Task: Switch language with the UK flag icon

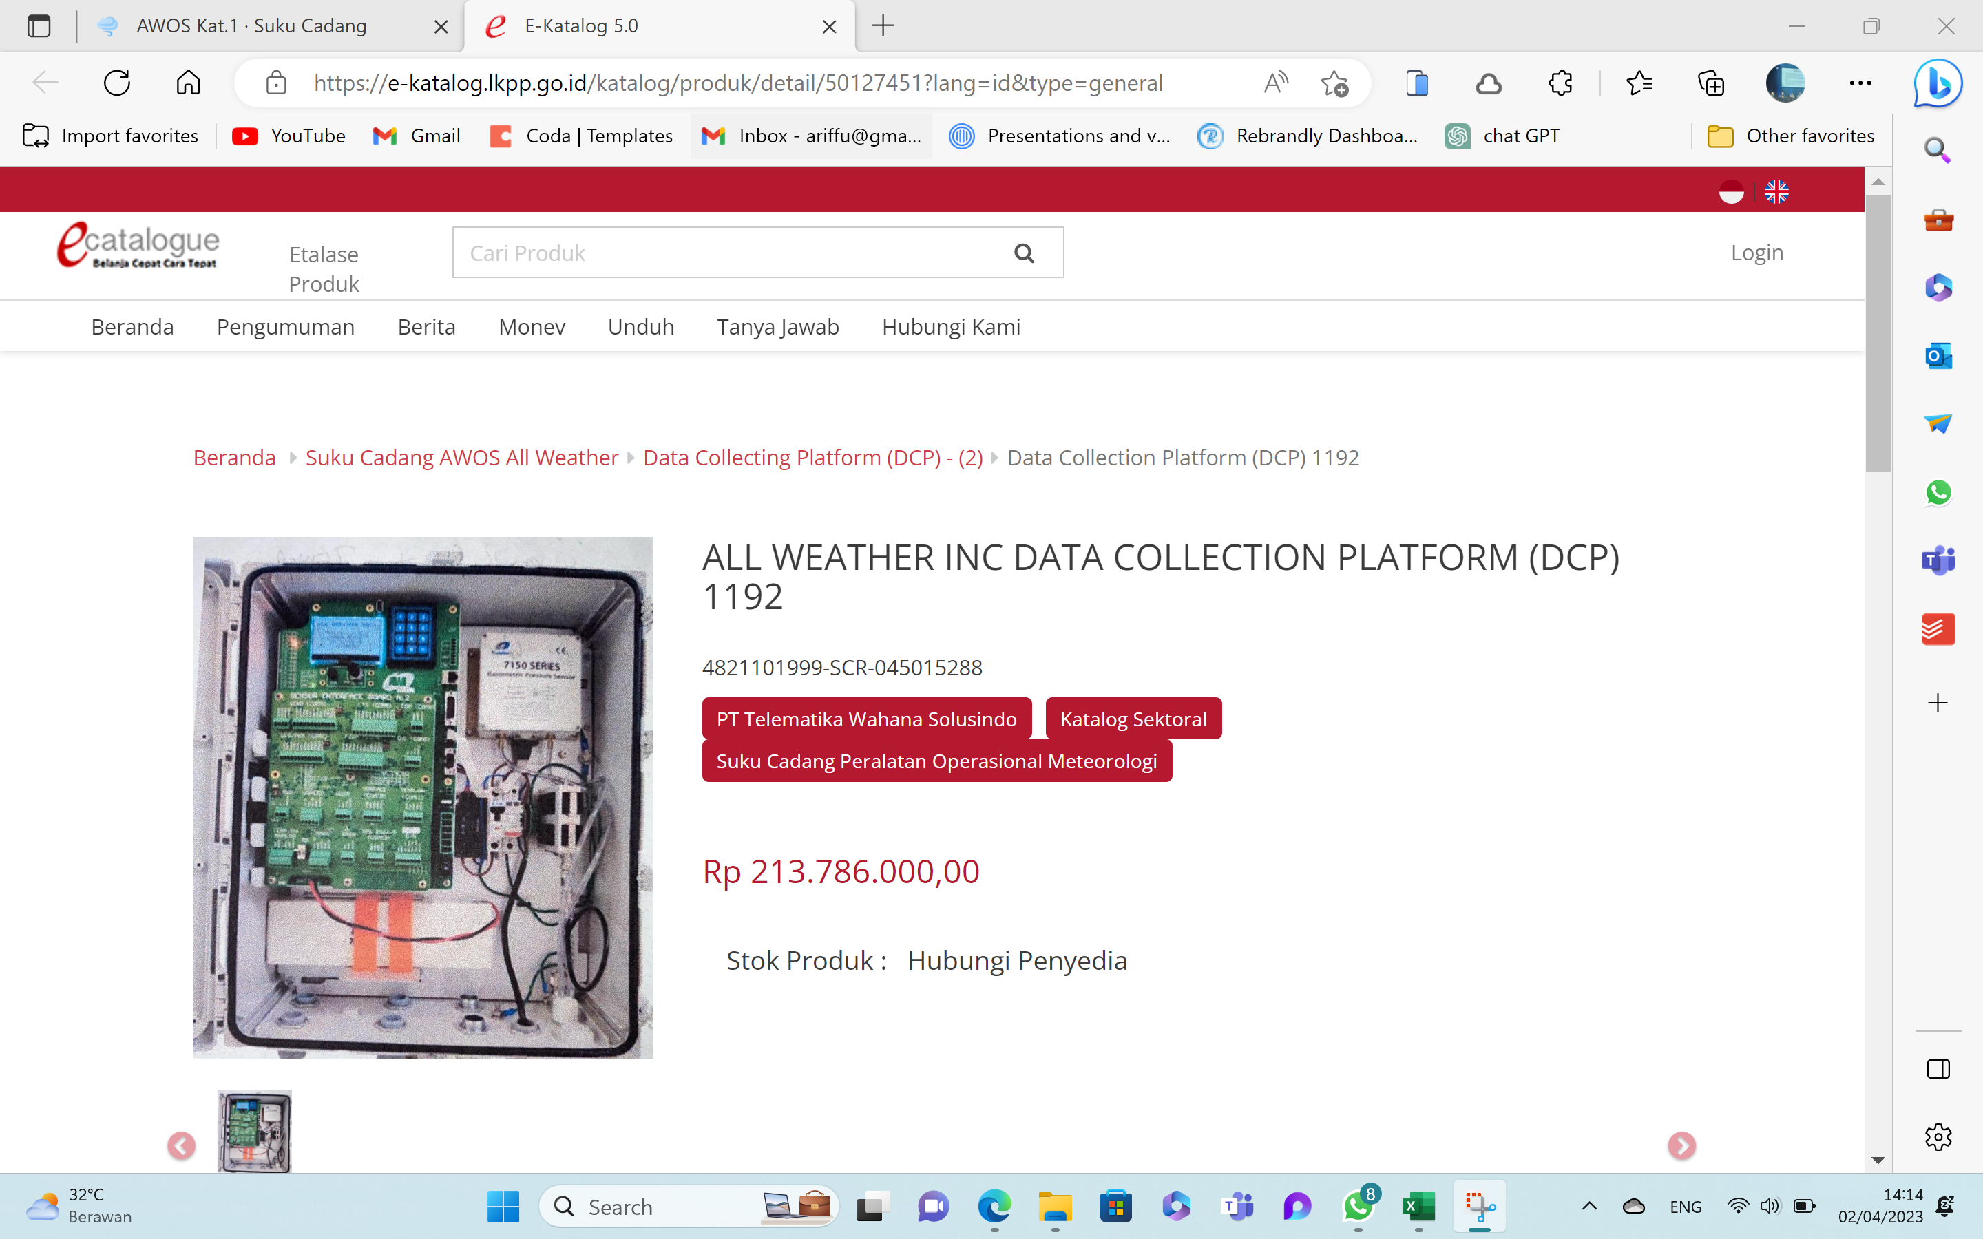Action: pyautogui.click(x=1776, y=192)
